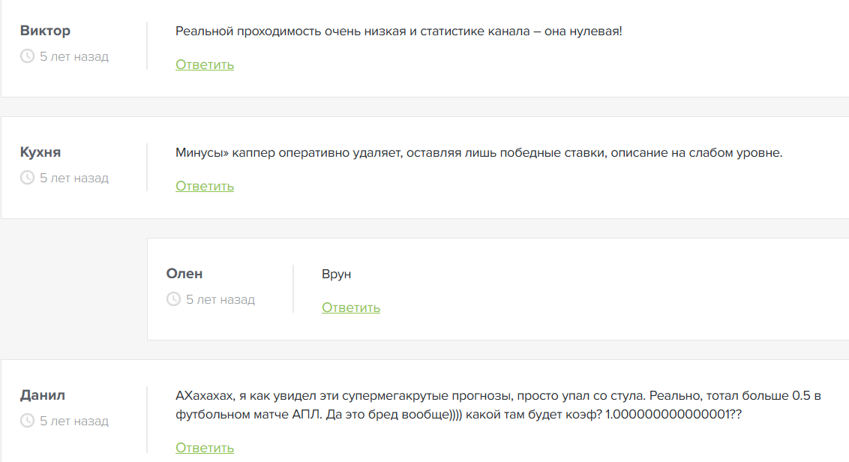Reply to Кухня's comment via Ответить
Screen dimensions: 849x462
click(205, 186)
